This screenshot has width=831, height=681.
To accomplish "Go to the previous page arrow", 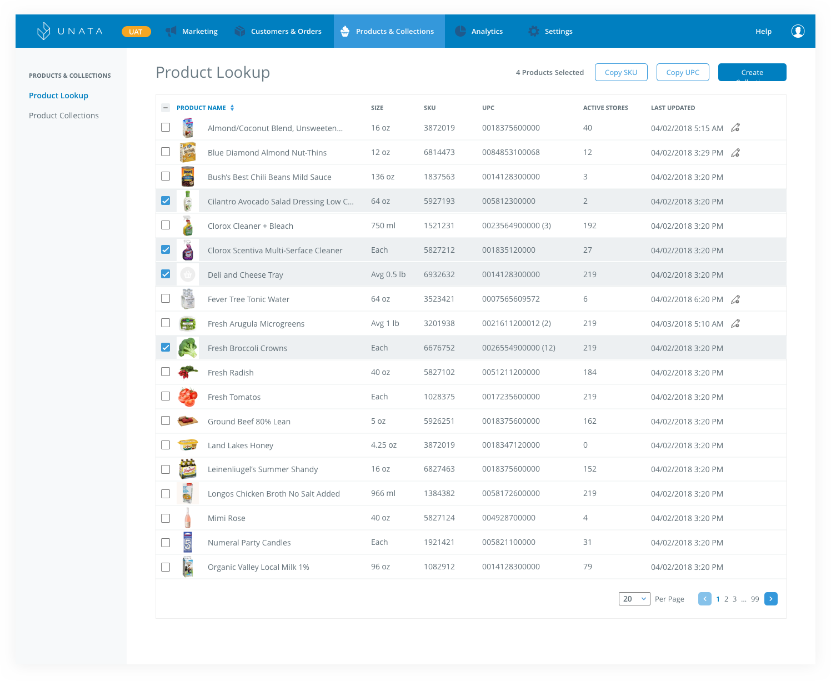I will click(x=705, y=599).
